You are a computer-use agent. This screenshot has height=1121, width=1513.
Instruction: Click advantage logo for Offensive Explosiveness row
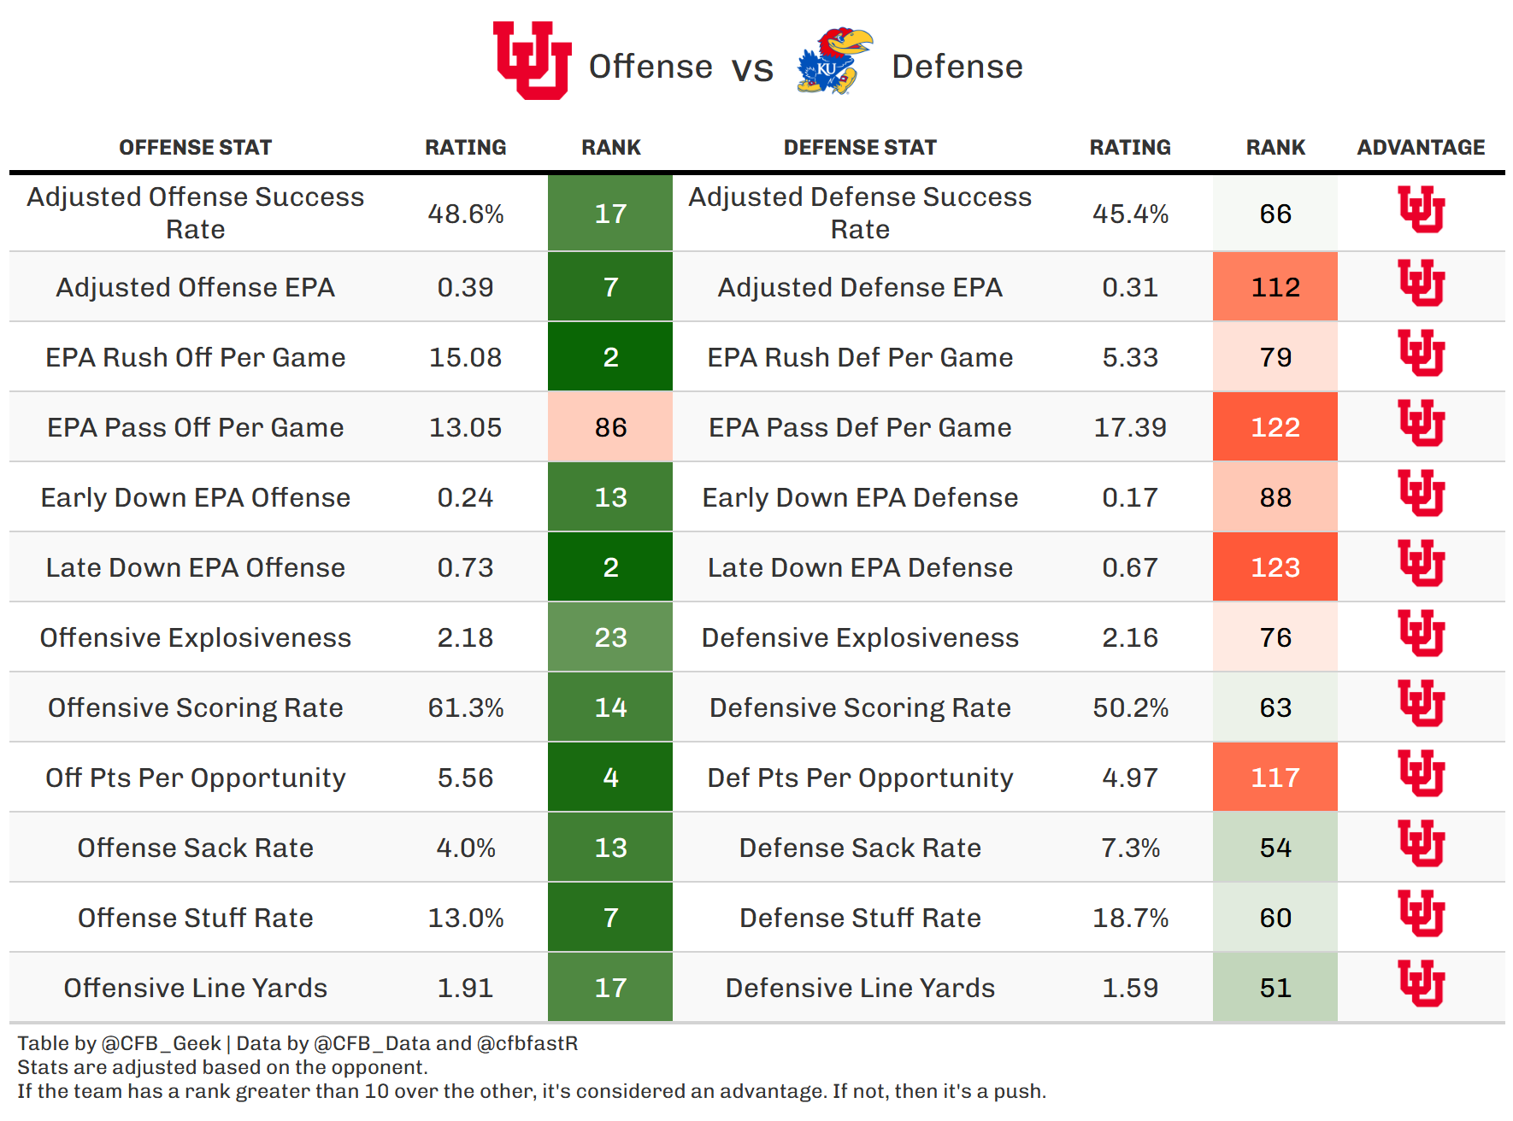coord(1421,633)
